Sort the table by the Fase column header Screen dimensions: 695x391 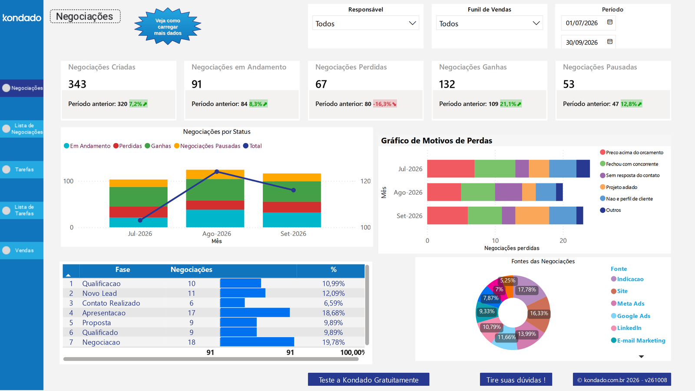(x=122, y=270)
